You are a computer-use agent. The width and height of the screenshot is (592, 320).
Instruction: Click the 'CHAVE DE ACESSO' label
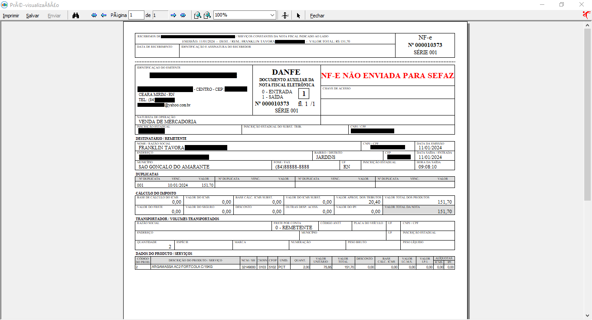click(337, 88)
